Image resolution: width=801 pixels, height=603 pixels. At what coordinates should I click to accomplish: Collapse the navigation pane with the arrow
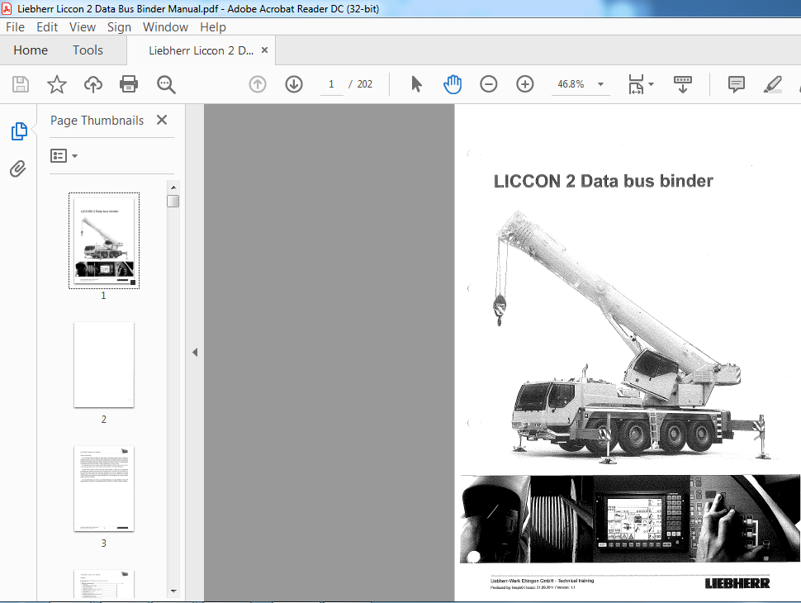pyautogui.click(x=195, y=352)
